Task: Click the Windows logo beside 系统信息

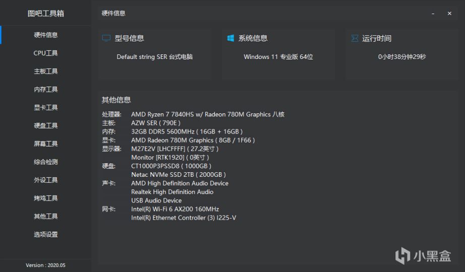Action: point(230,38)
